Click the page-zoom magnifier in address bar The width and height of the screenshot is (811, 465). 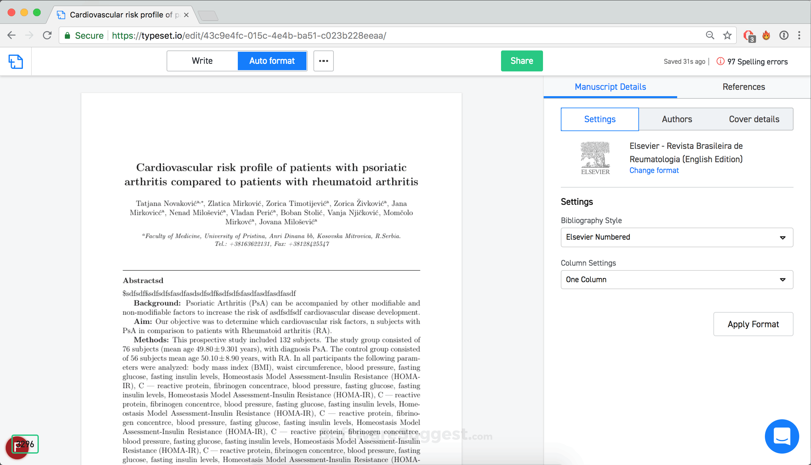710,36
